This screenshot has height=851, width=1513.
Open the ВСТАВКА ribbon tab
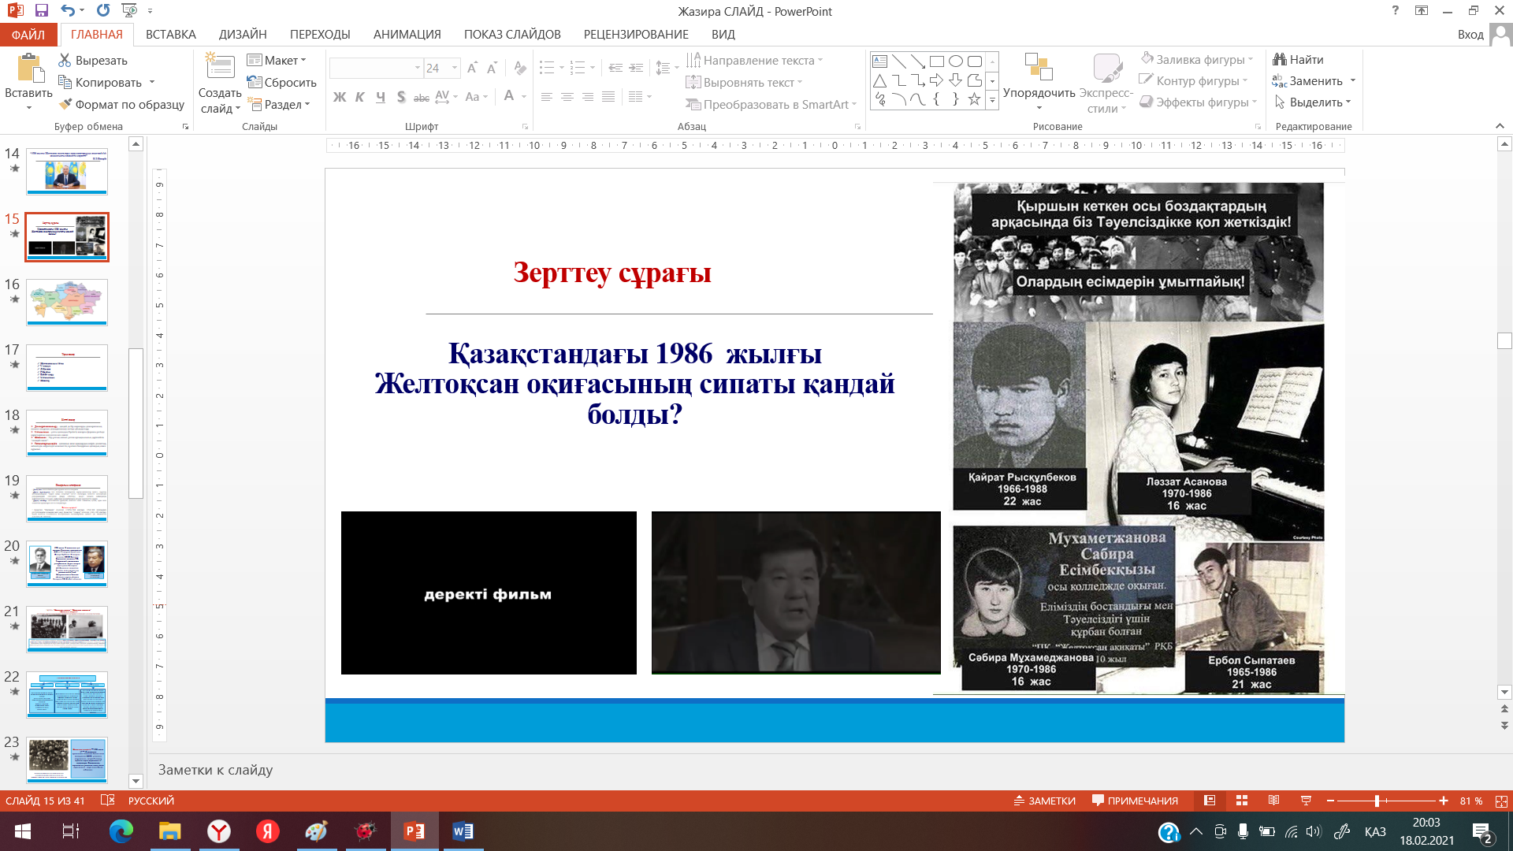pyautogui.click(x=170, y=35)
